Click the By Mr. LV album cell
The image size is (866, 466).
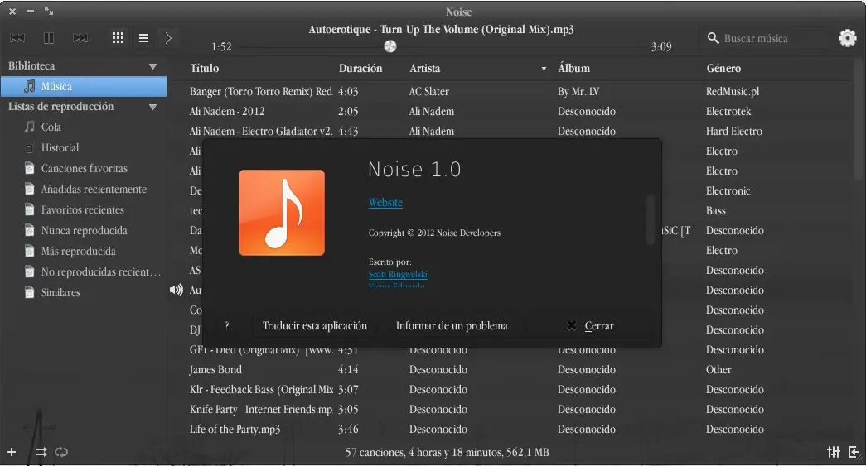point(578,92)
